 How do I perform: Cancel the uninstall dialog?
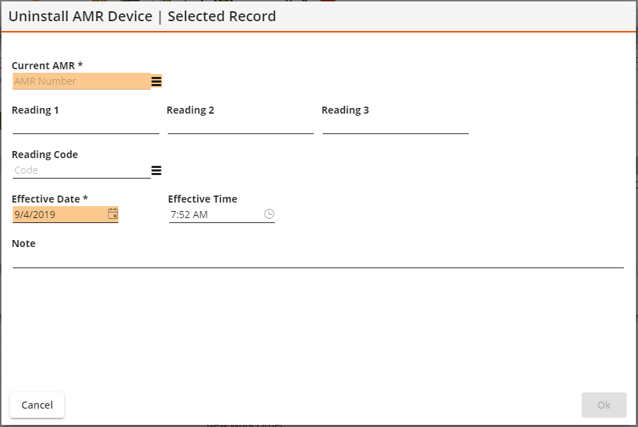pyautogui.click(x=37, y=405)
